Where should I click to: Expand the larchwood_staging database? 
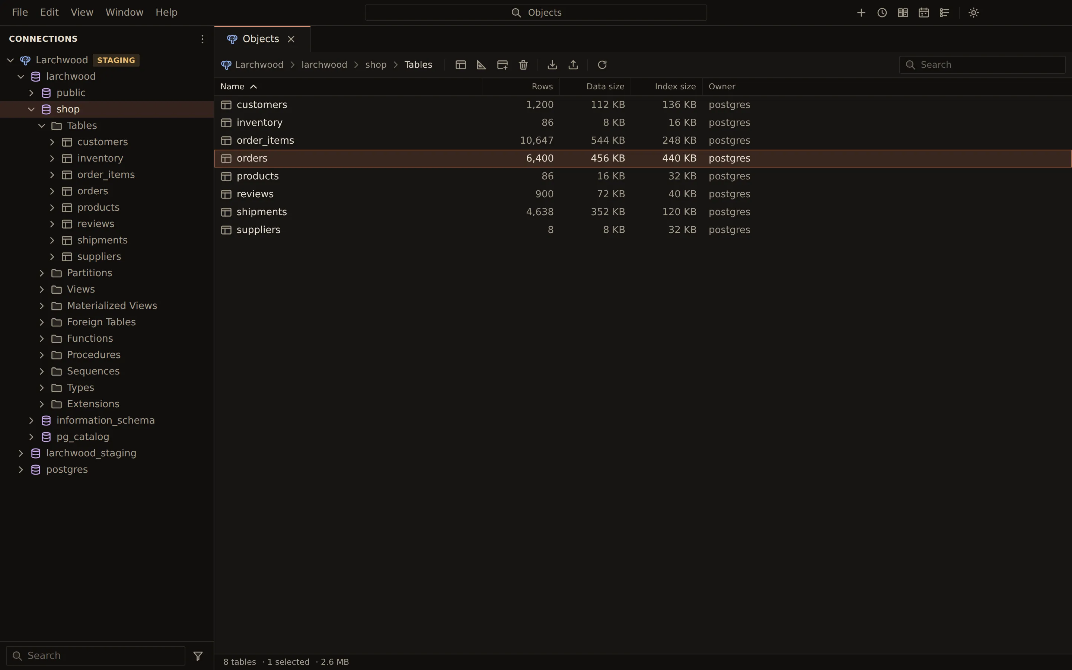coord(21,453)
